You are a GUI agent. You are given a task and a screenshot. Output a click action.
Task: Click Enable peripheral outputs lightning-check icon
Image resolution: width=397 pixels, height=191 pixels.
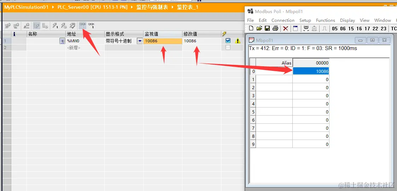[72, 25]
